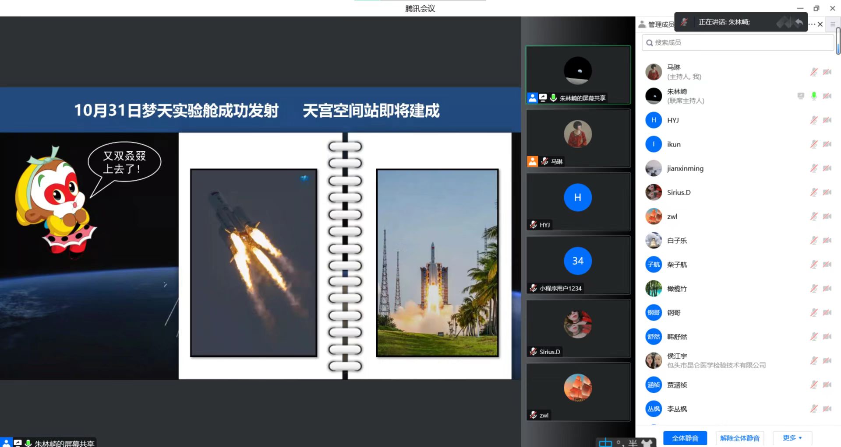Click the 搜索成员 member search field

738,42
